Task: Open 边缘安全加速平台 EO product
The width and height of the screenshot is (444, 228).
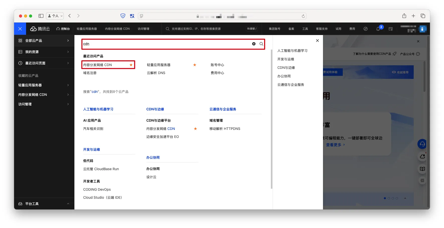Action: click(x=162, y=137)
